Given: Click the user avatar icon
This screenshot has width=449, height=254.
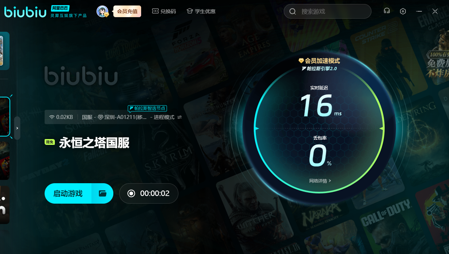Looking at the screenshot, I should coord(102,11).
